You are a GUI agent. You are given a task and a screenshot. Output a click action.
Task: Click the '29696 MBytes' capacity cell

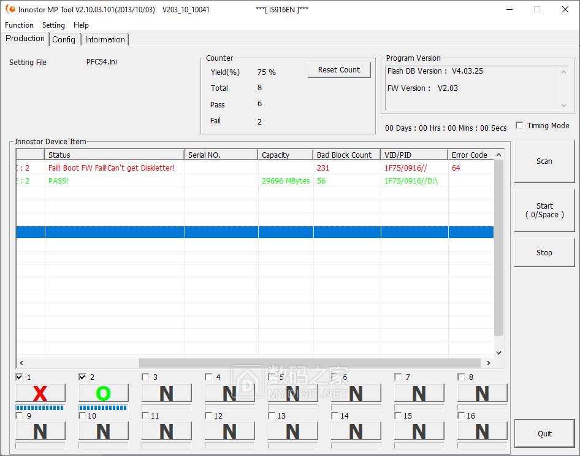tap(286, 180)
